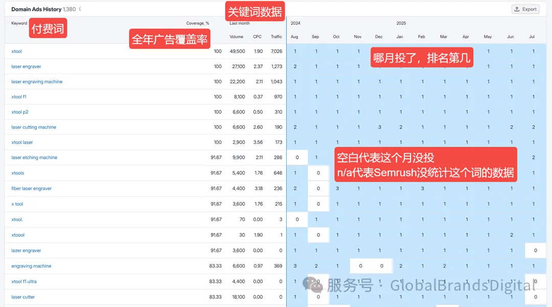This screenshot has width=552, height=307.
Task: Select the Feb month column header
Action: click(421, 37)
